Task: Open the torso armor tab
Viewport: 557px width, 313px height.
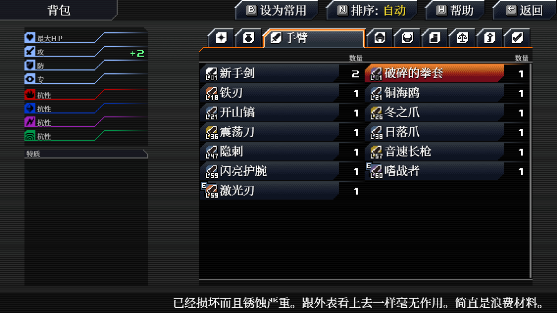Action: tap(407, 38)
